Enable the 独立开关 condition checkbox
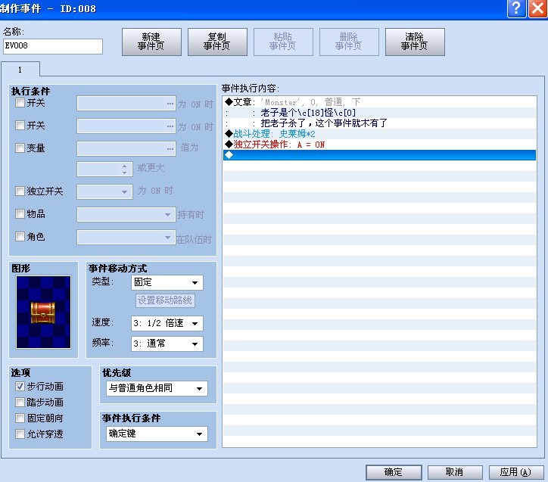Image resolution: width=548 pixels, height=482 pixels. 20,191
